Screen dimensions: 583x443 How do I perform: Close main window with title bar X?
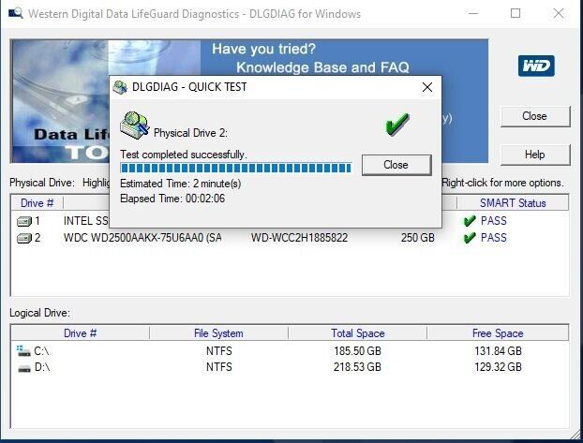pyautogui.click(x=558, y=13)
